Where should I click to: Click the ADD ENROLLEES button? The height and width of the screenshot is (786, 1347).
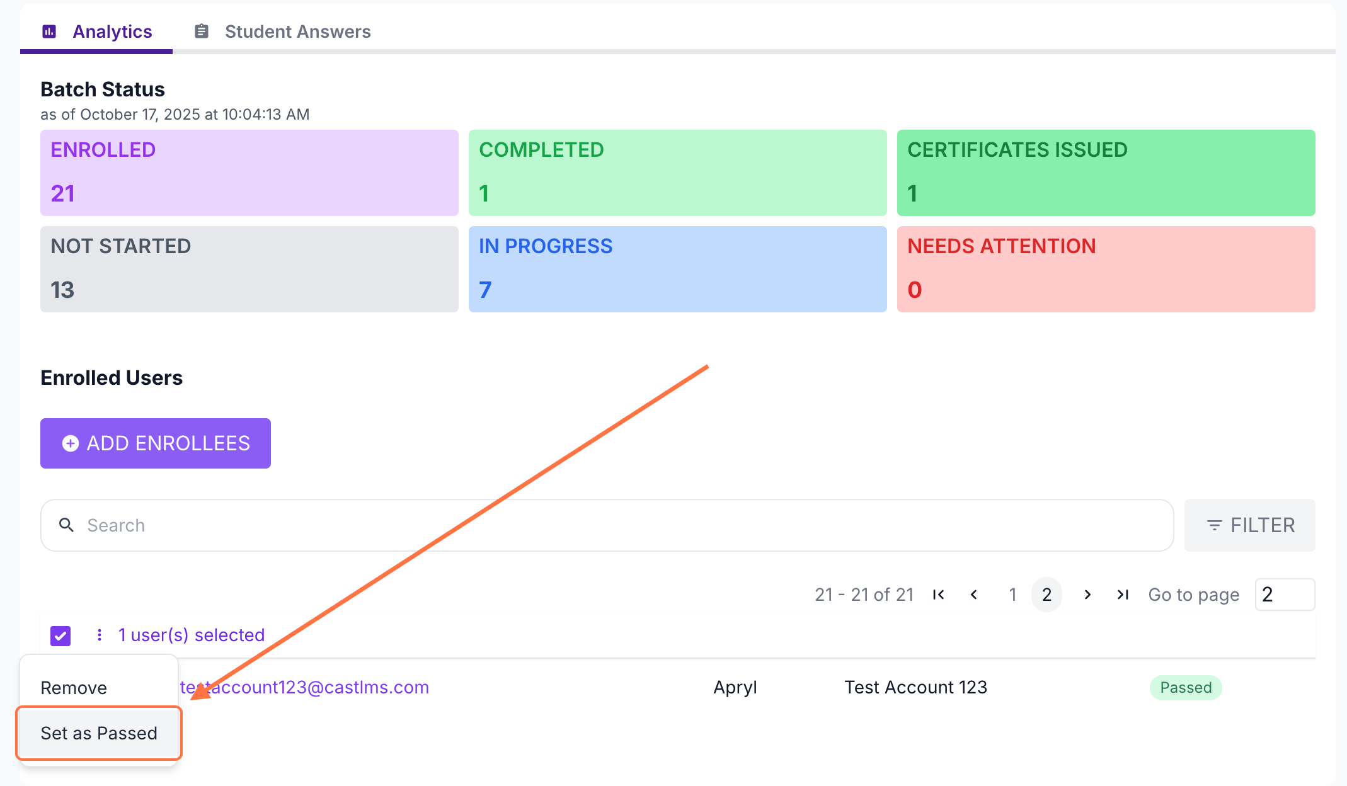tap(156, 443)
